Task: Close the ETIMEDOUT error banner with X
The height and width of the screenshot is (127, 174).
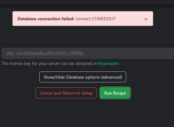Action: coord(146,19)
